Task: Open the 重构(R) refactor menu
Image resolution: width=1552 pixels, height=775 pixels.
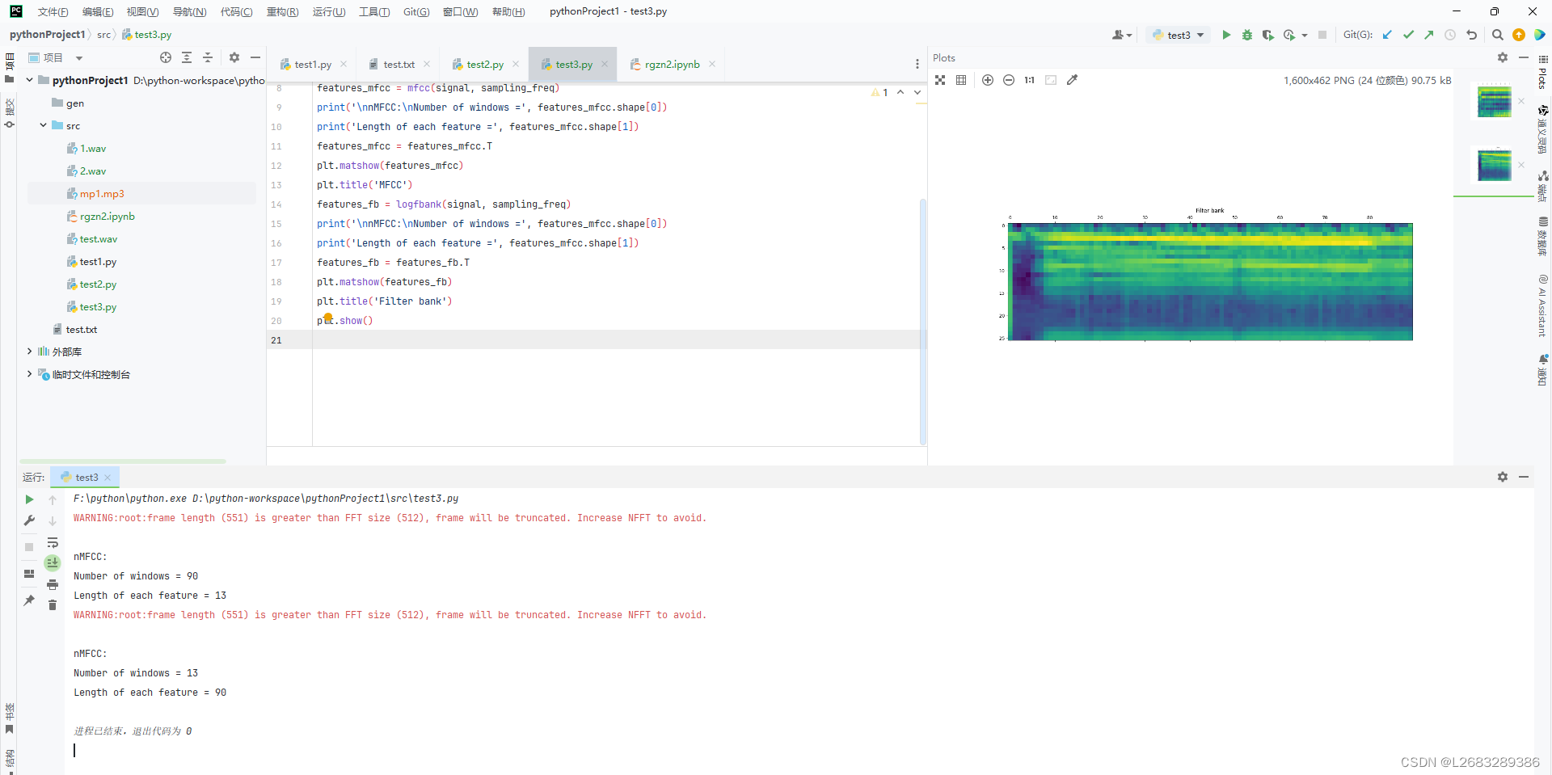Action: [282, 11]
